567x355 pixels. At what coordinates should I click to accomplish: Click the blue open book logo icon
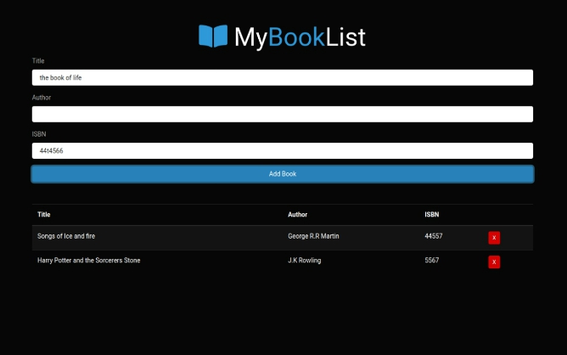pyautogui.click(x=213, y=36)
